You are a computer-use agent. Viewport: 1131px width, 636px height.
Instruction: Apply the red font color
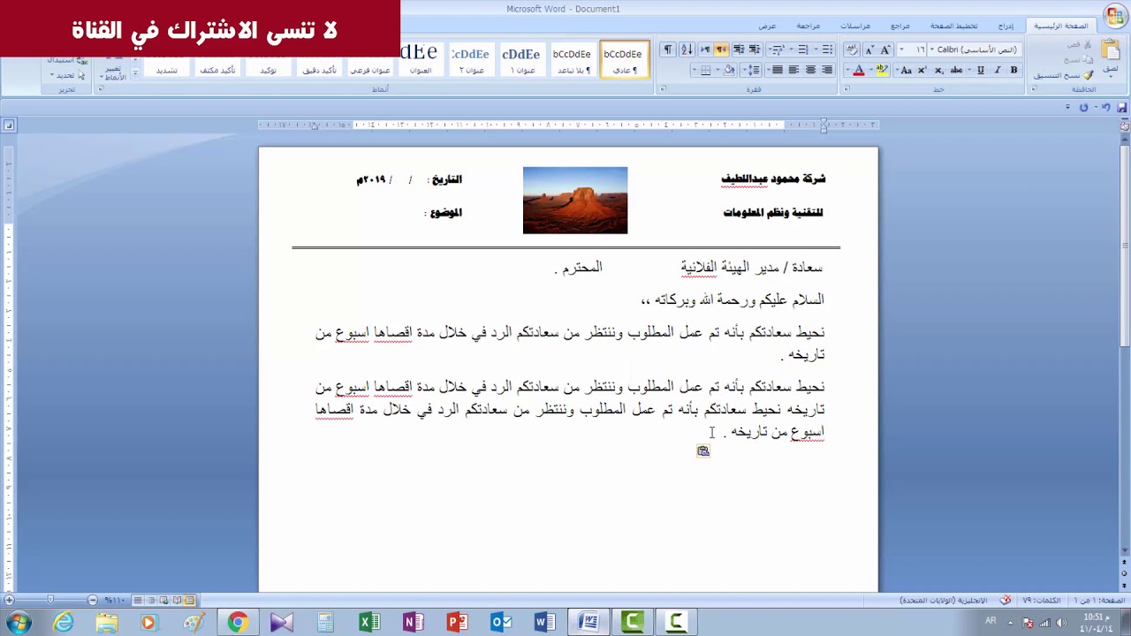click(x=859, y=70)
